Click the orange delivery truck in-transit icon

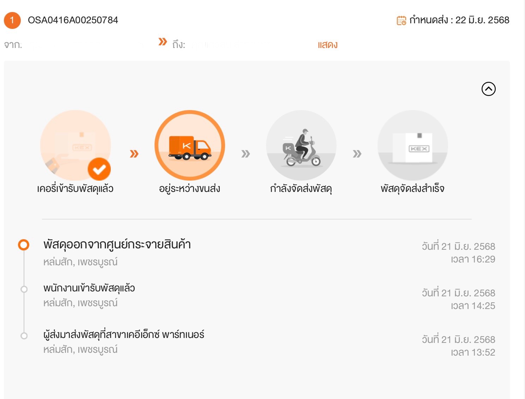pos(190,145)
